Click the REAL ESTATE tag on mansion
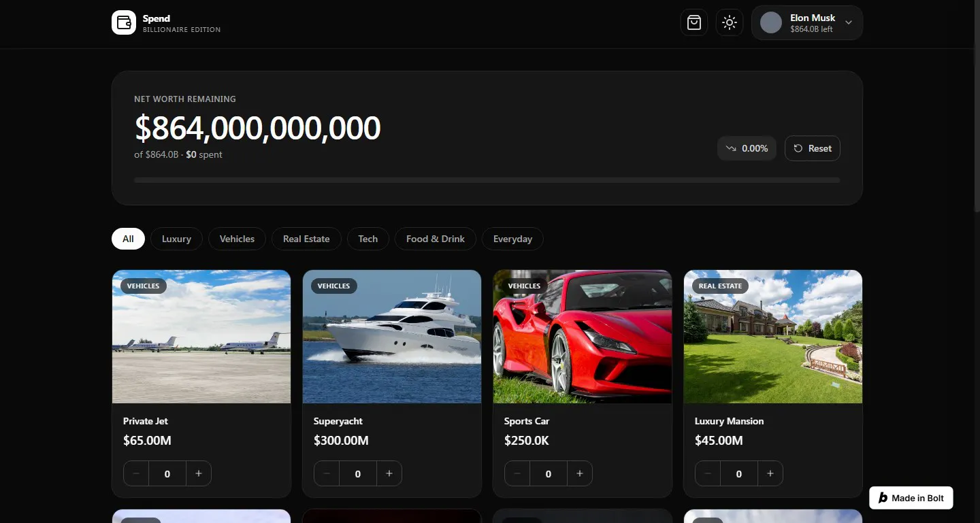The height and width of the screenshot is (523, 980). click(x=721, y=286)
